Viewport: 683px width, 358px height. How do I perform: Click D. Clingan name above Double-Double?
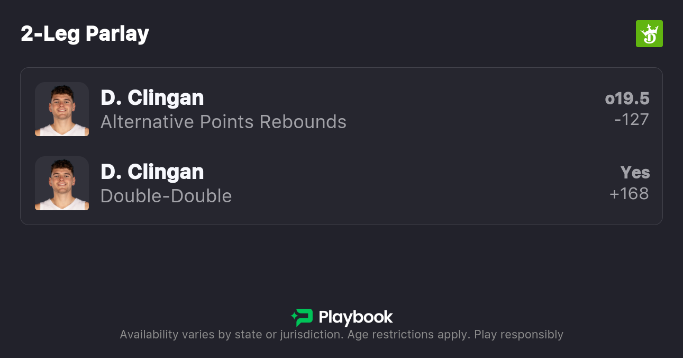click(152, 172)
